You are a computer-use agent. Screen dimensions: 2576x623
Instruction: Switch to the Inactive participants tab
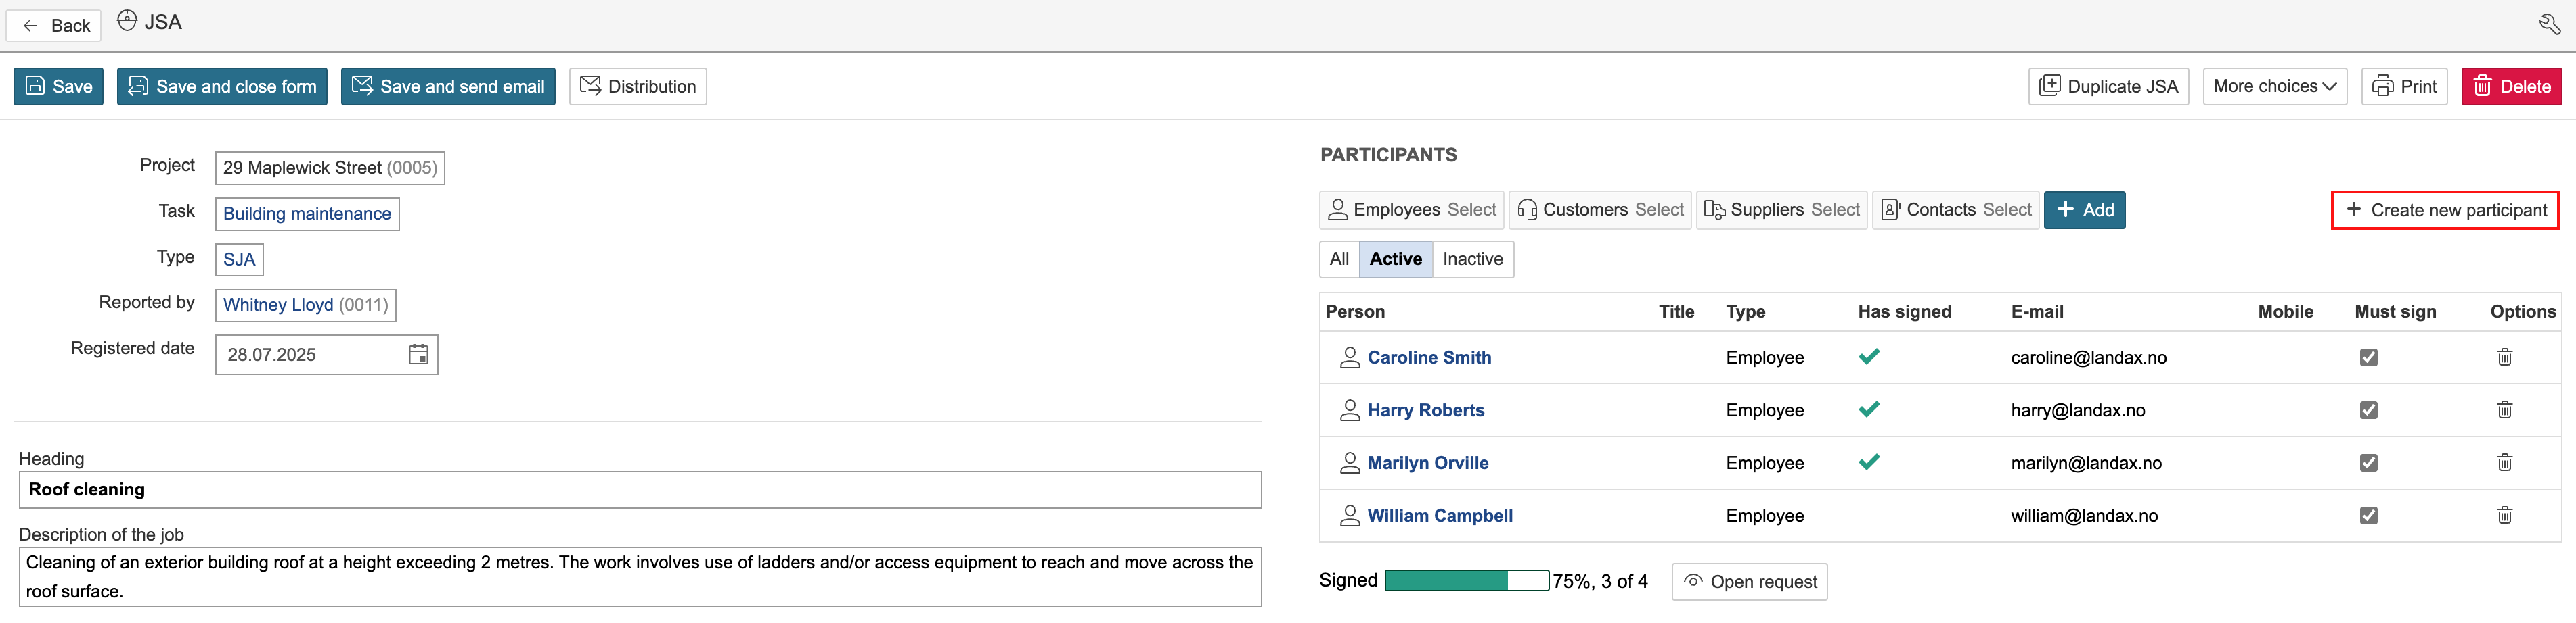point(1472,259)
